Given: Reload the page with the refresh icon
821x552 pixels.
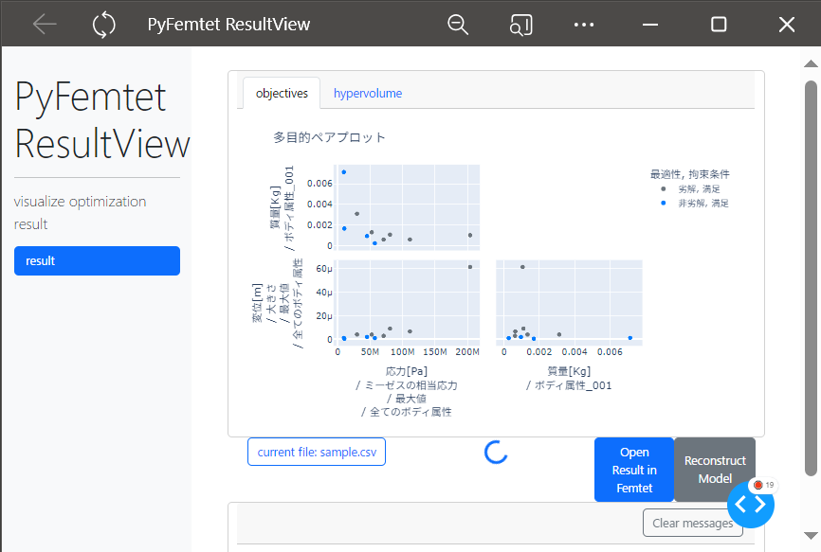Looking at the screenshot, I should tap(103, 24).
